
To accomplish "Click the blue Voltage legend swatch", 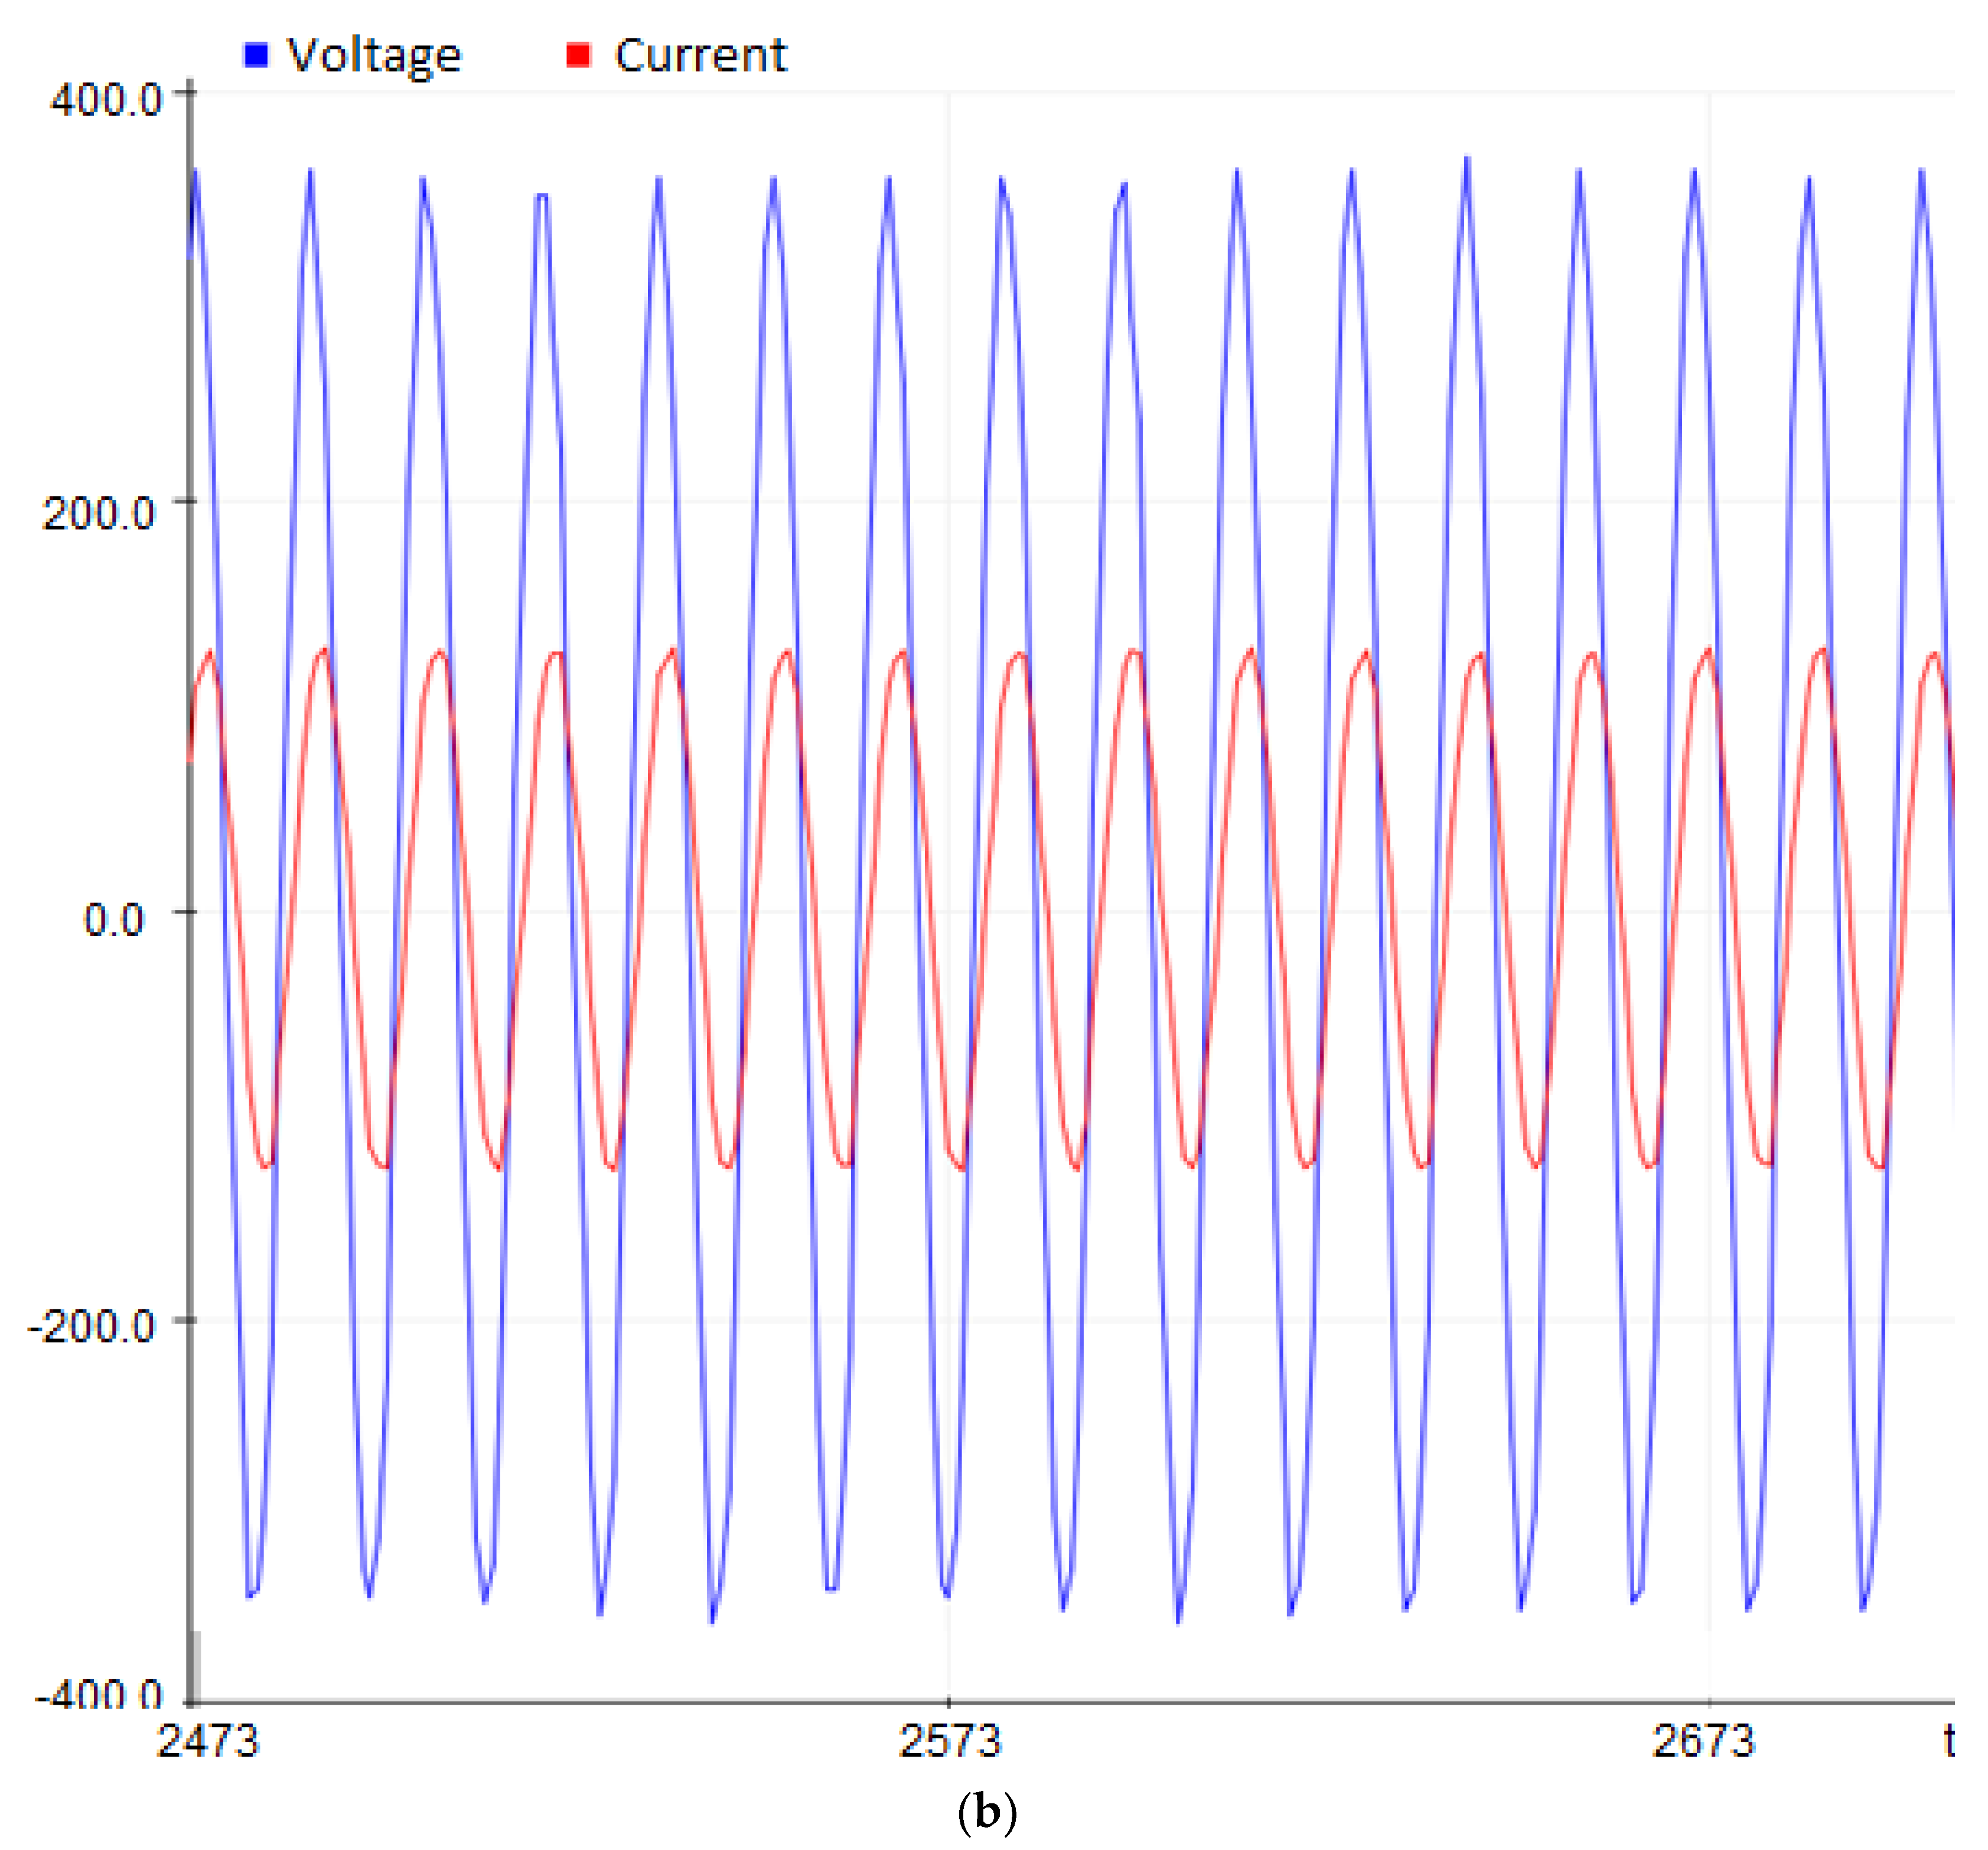I will [x=256, y=55].
